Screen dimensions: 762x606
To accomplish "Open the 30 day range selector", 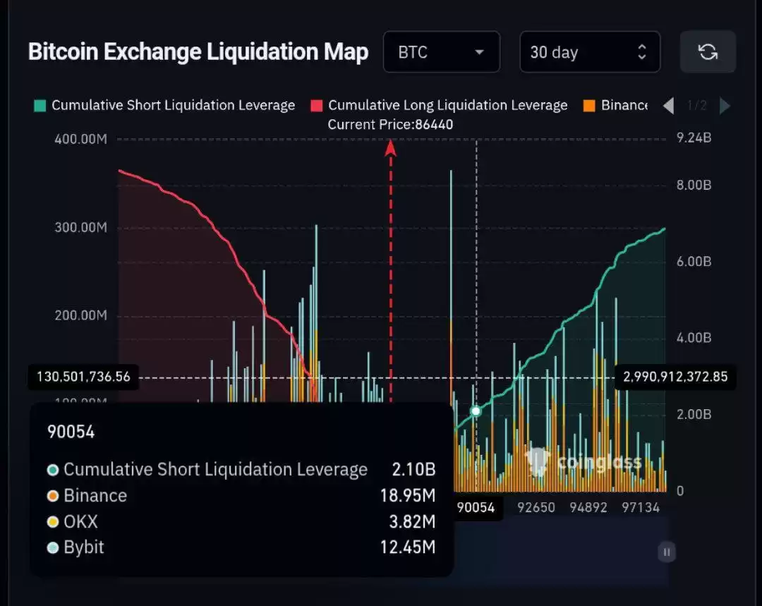I will (589, 52).
